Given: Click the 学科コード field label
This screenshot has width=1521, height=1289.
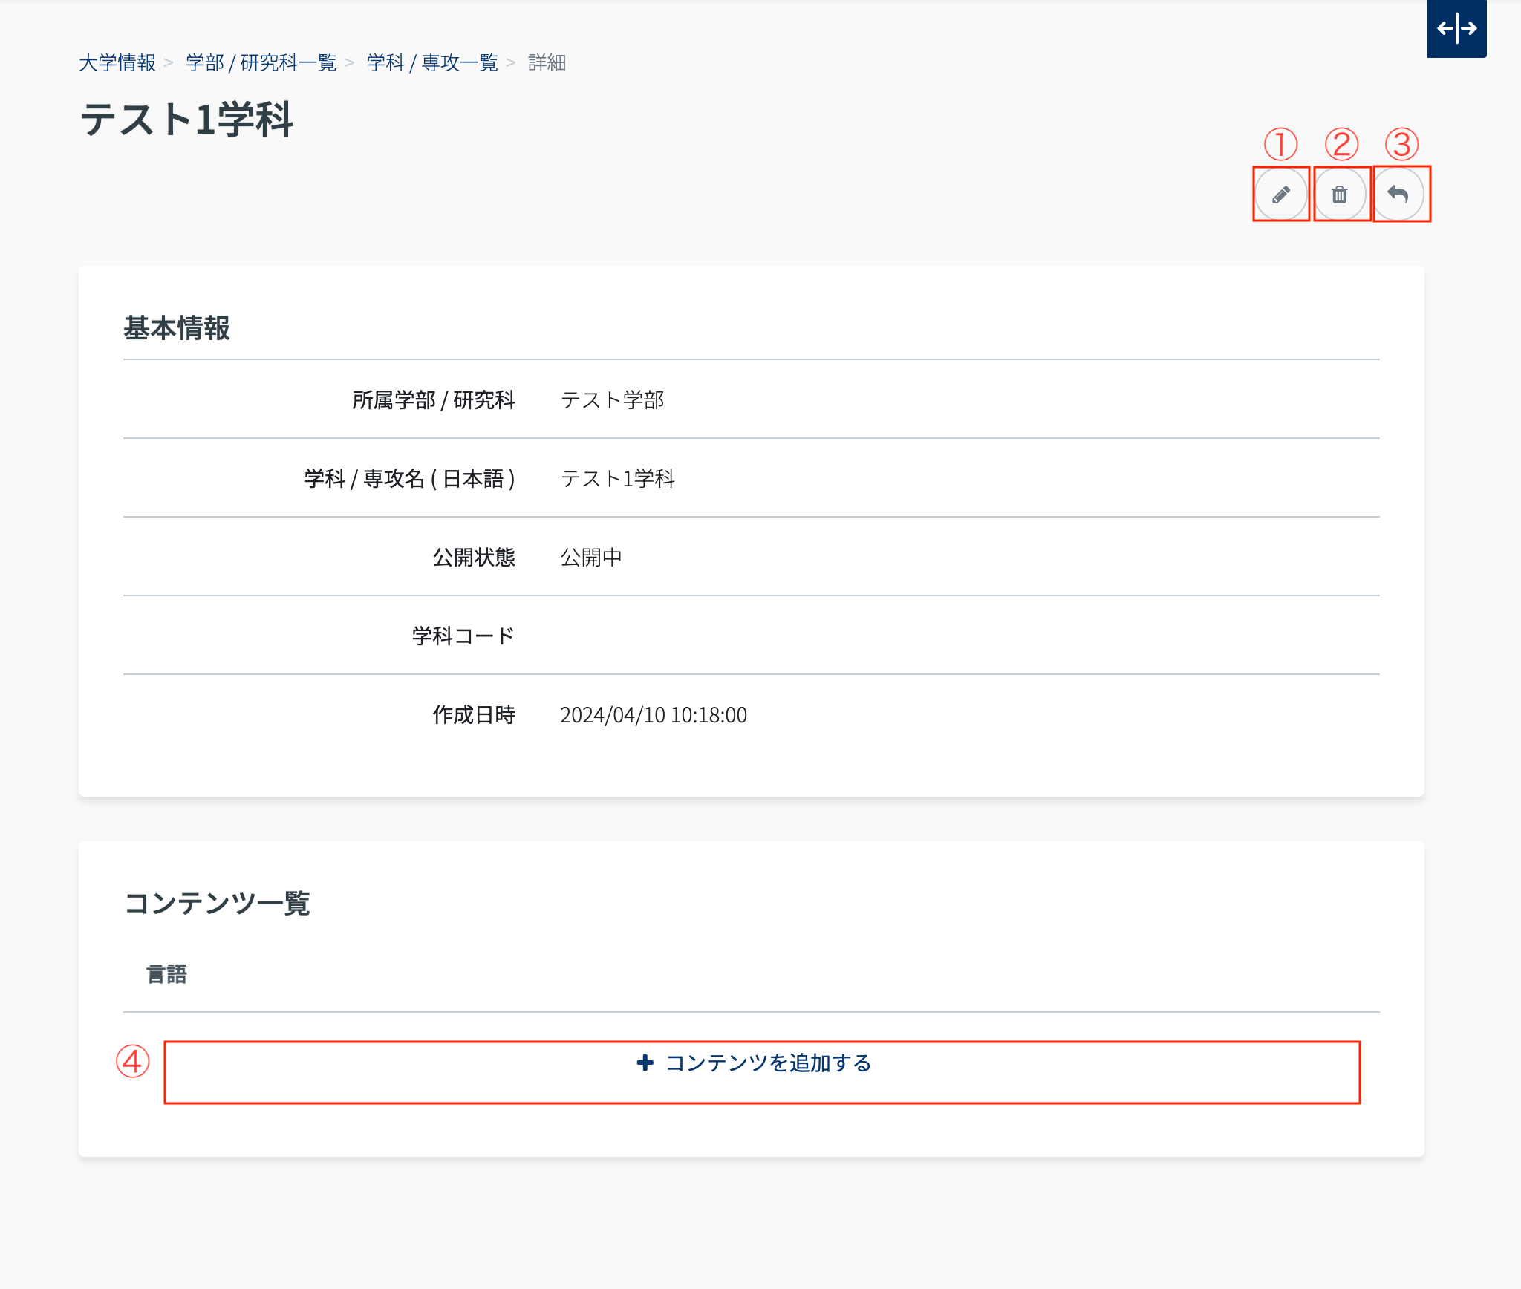Looking at the screenshot, I should pos(463,636).
